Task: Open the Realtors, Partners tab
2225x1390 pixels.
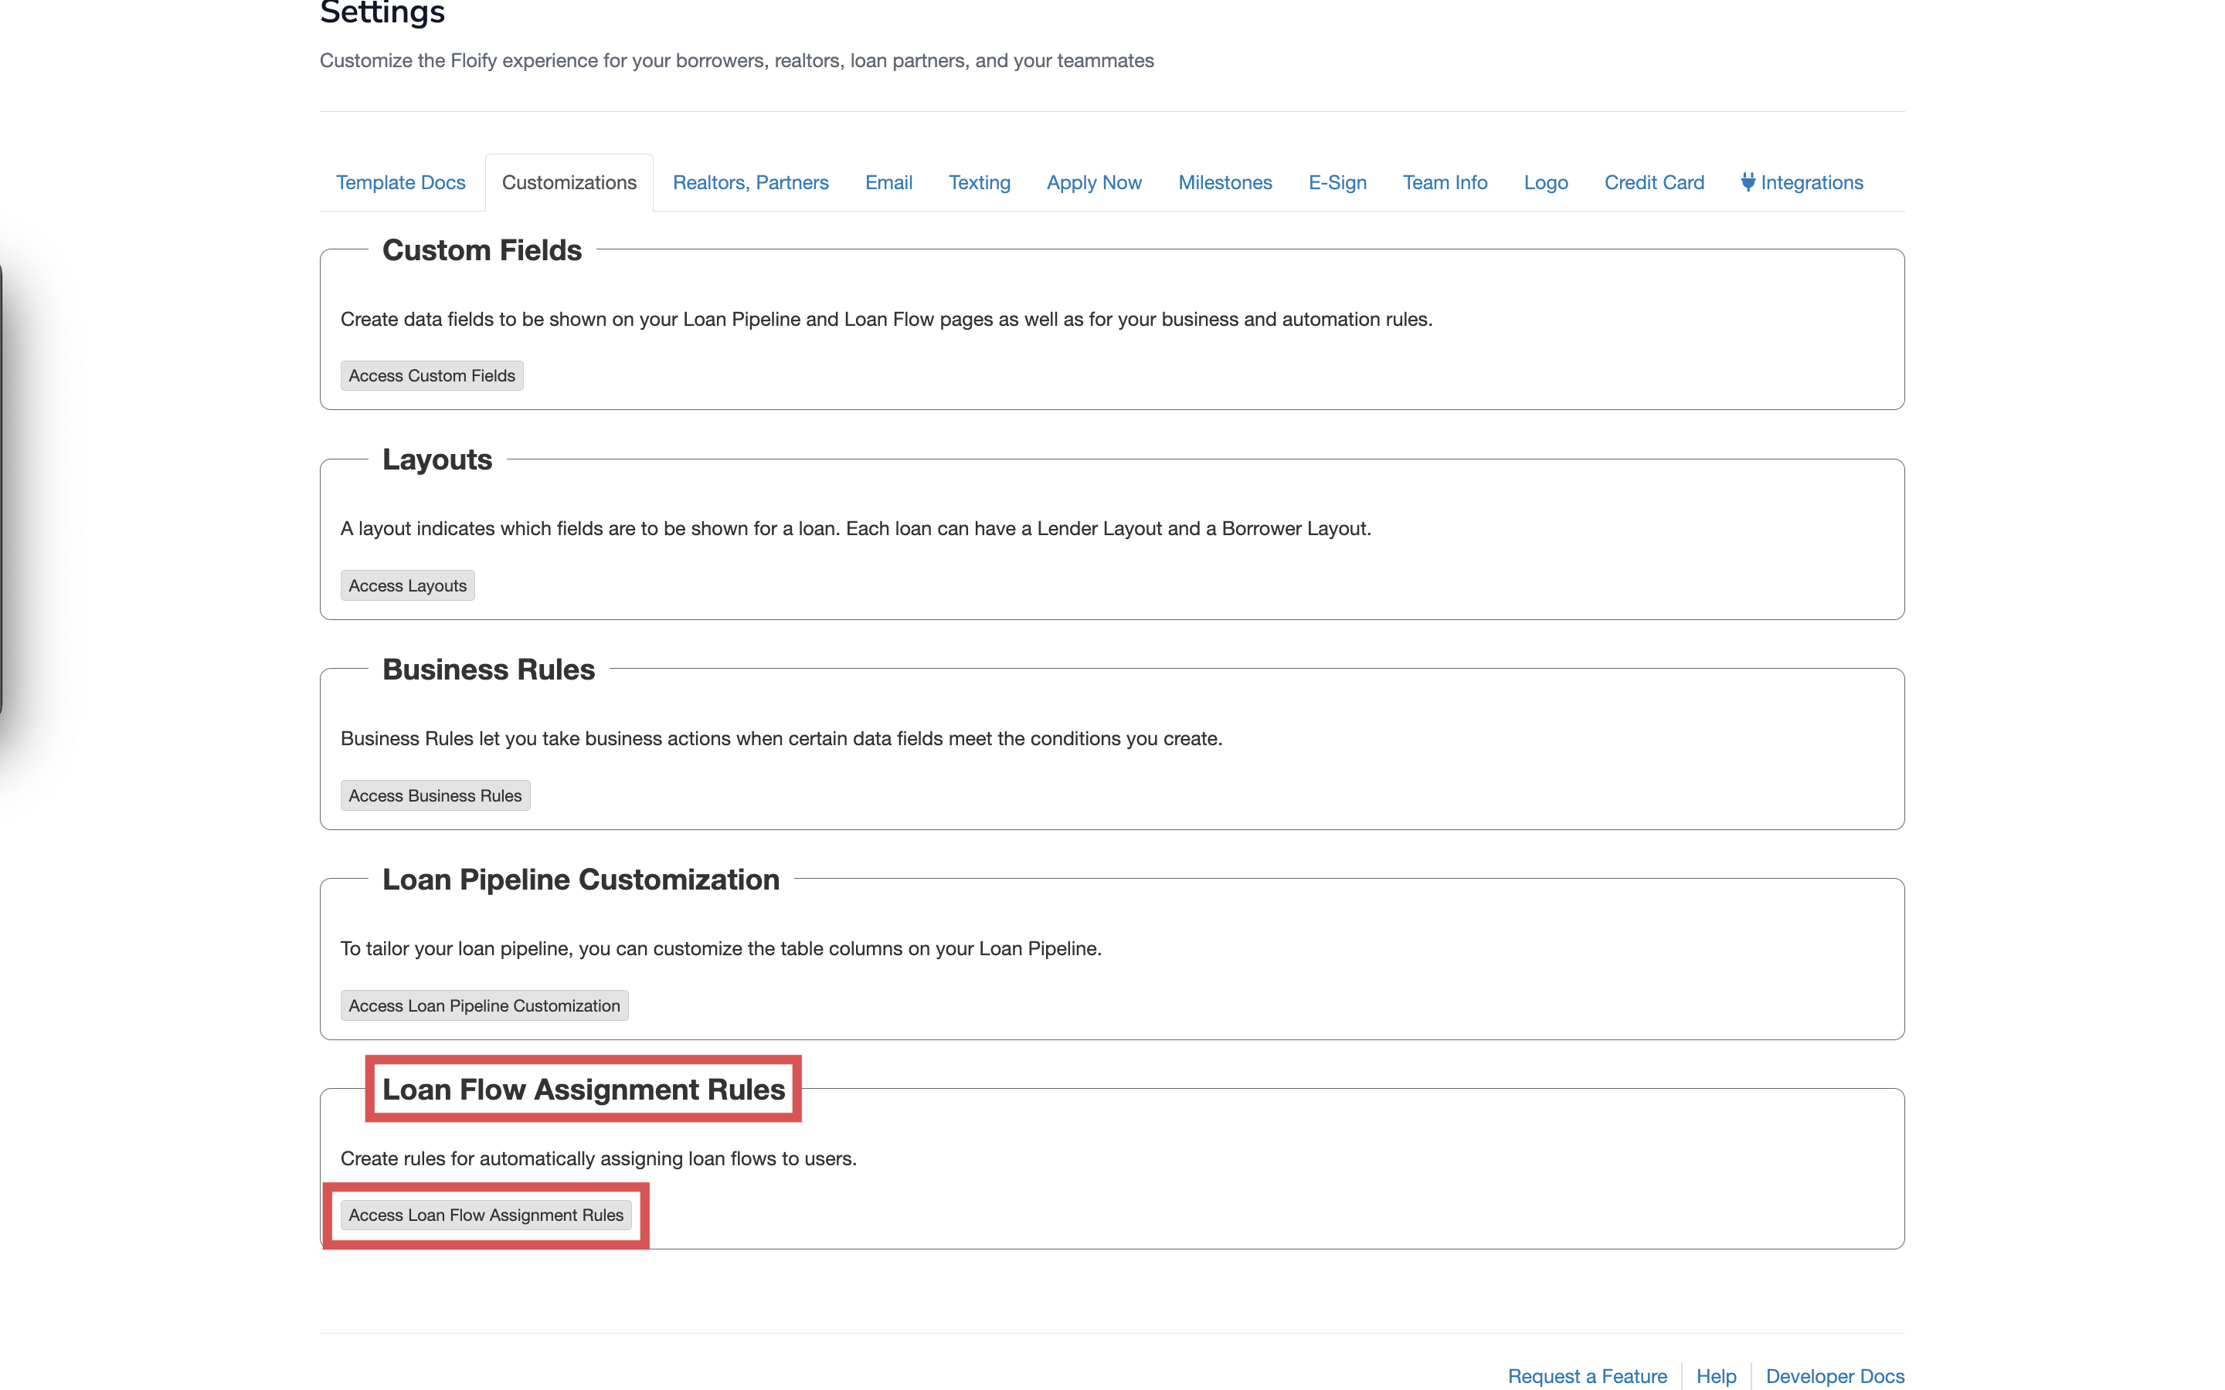Action: click(x=750, y=182)
